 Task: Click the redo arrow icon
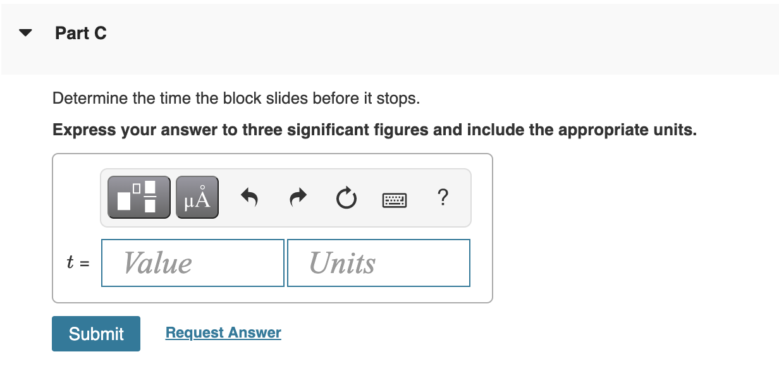297,197
